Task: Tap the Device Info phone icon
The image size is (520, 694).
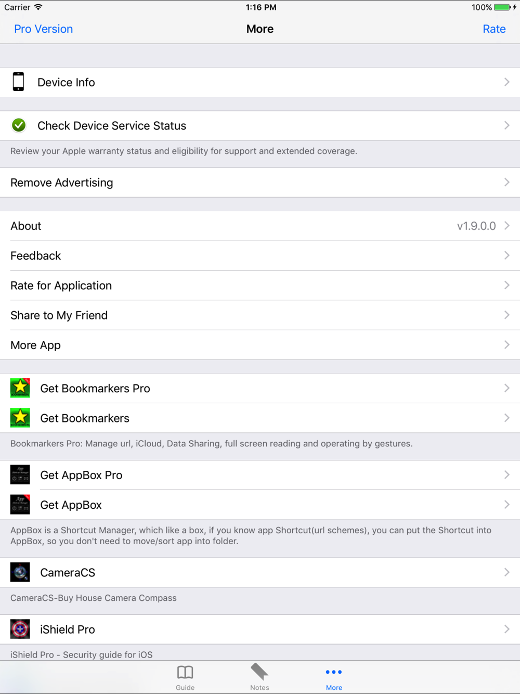Action: (x=19, y=82)
